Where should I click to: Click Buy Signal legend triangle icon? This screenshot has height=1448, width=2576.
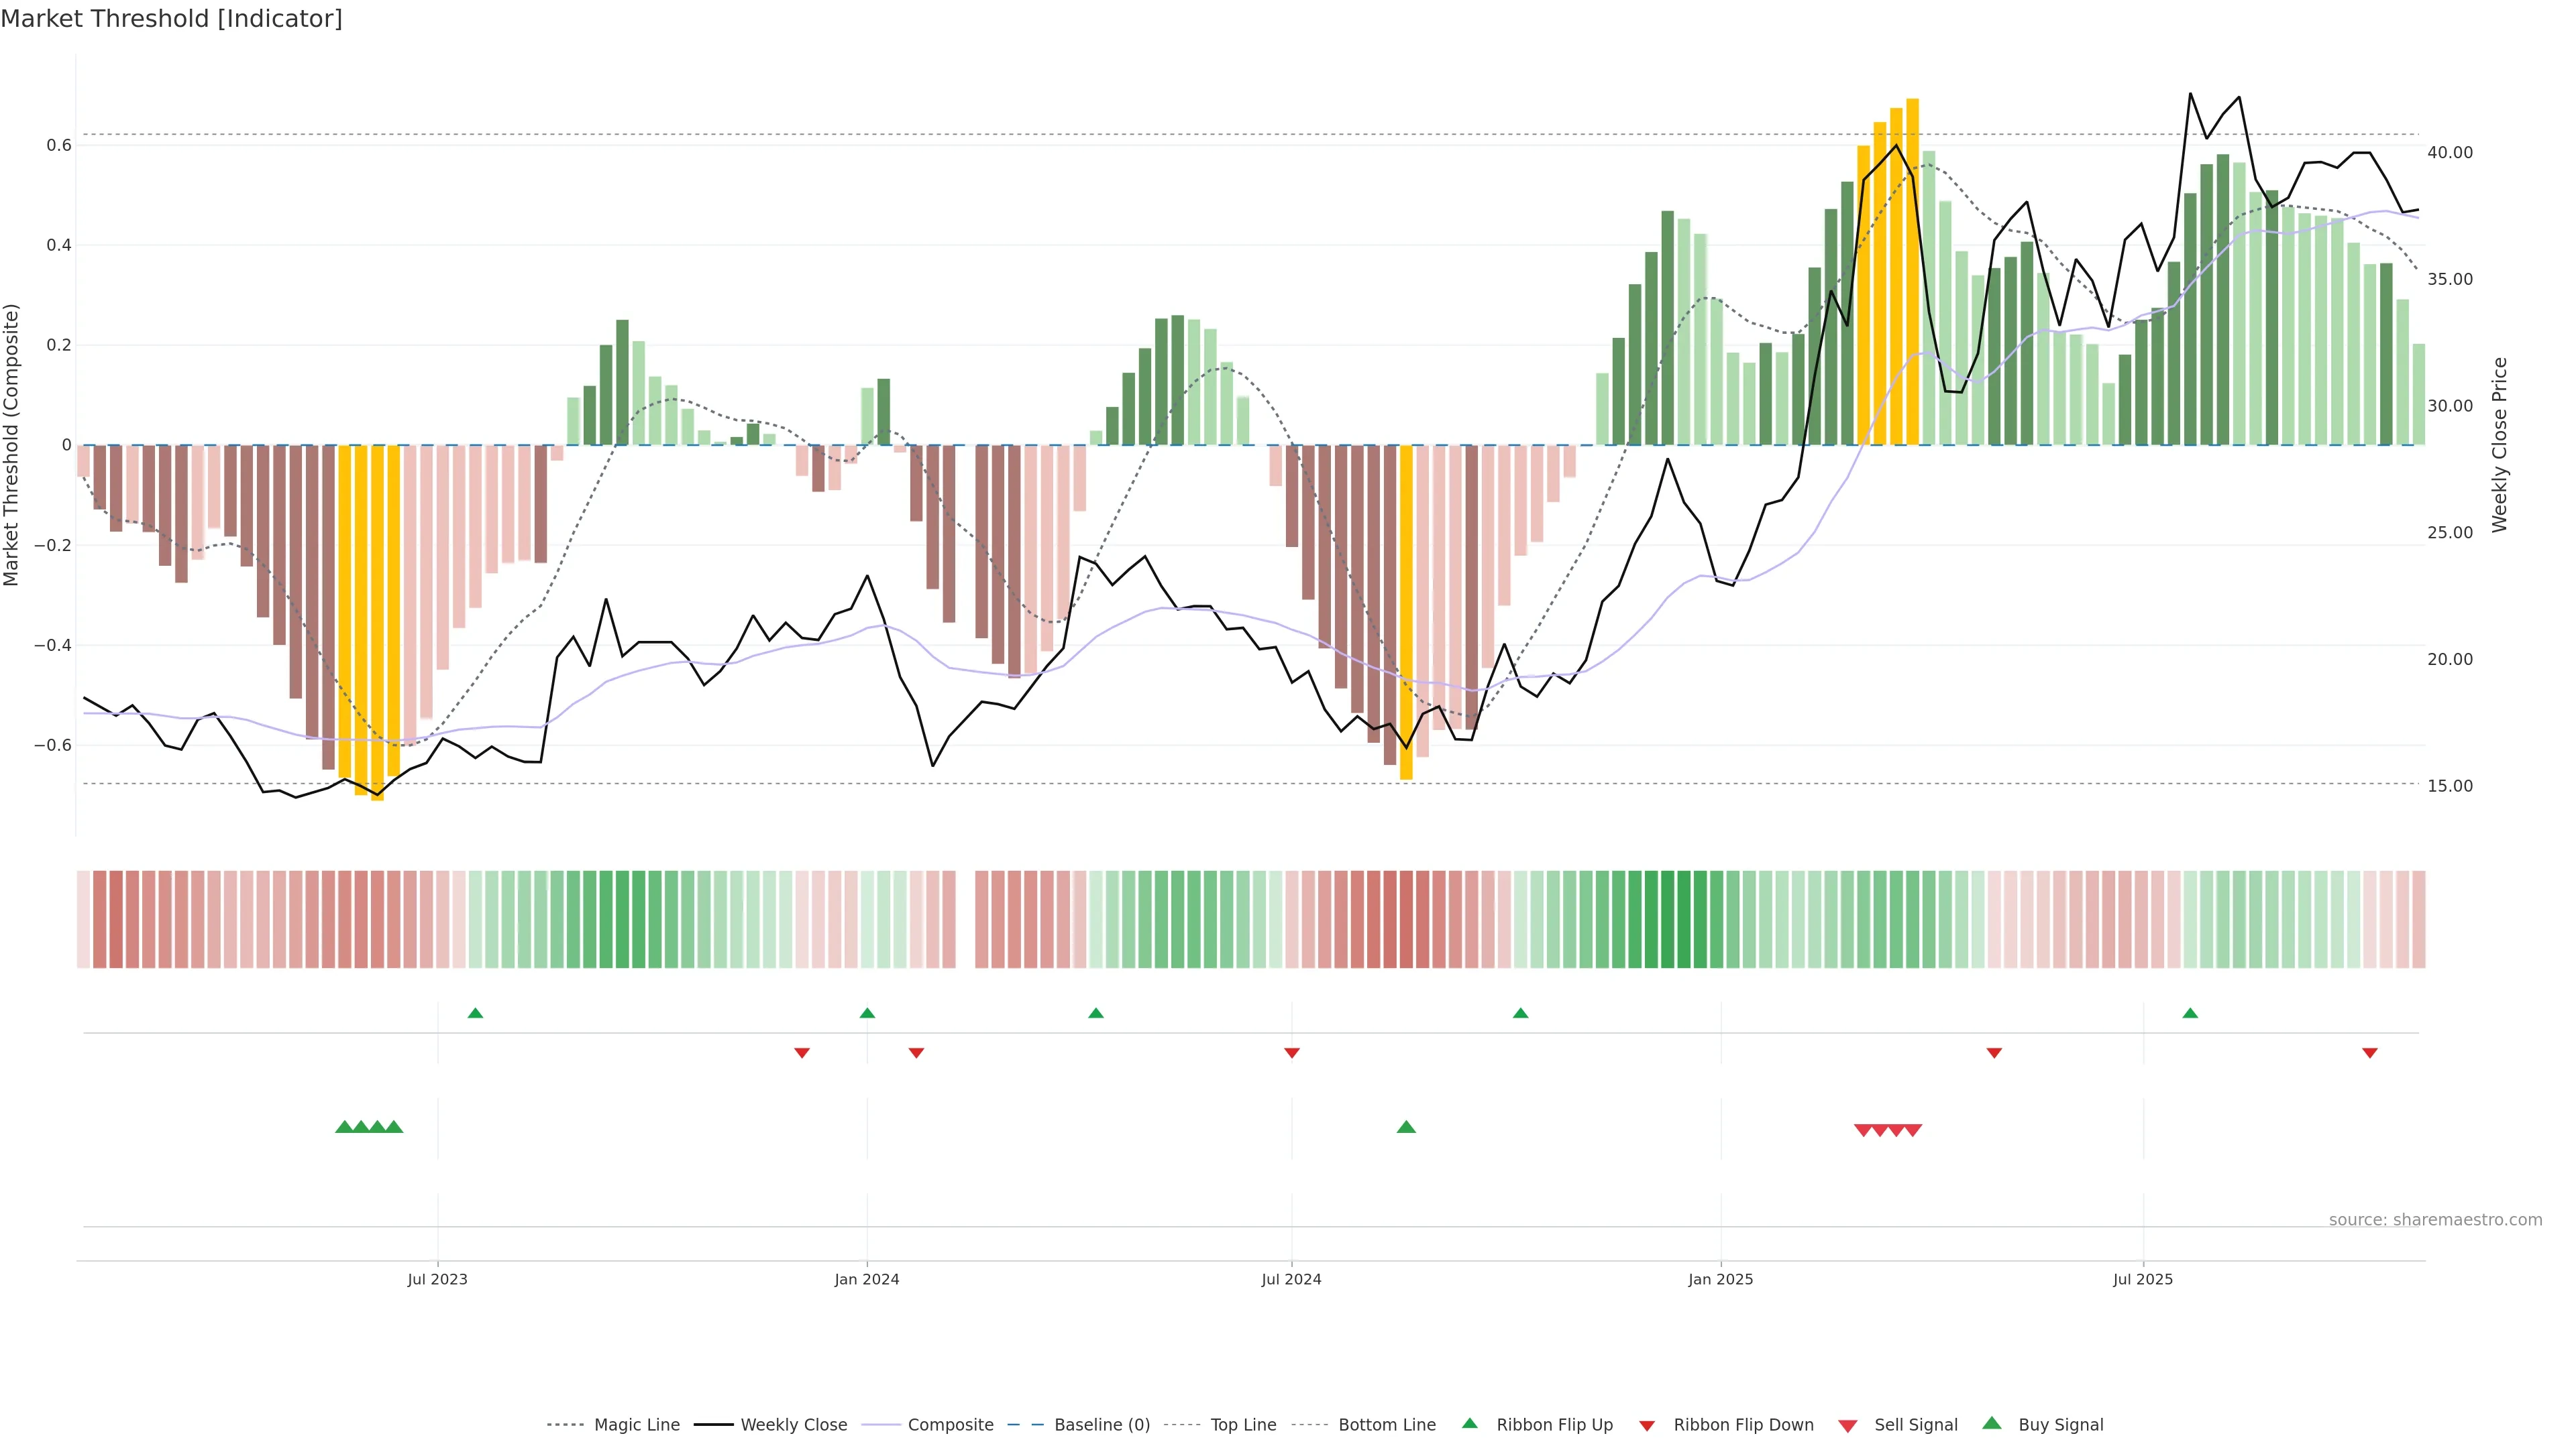[1992, 1424]
